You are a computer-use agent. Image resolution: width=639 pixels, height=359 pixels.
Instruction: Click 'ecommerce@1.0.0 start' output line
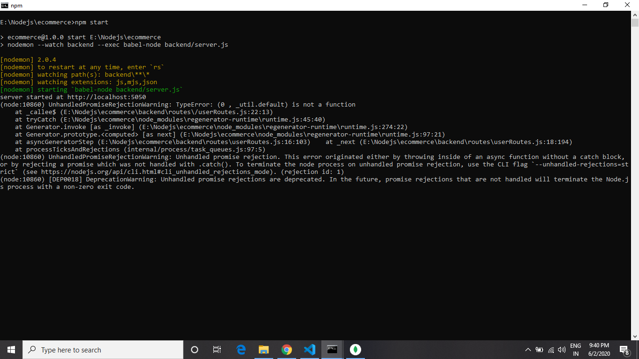click(x=80, y=37)
